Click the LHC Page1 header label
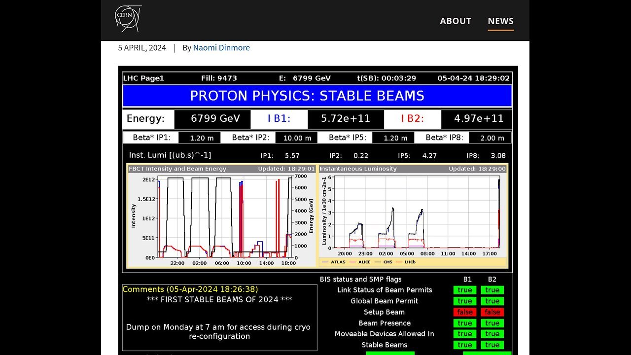Viewport: 631px width, 355px height. tap(143, 78)
